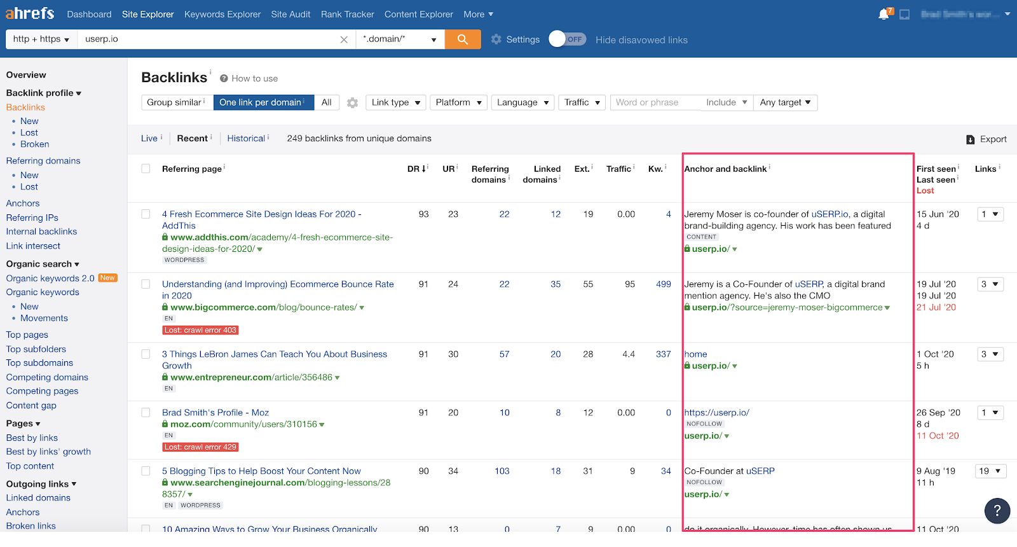
Task: Click the Ahrefs logo
Action: [30, 13]
